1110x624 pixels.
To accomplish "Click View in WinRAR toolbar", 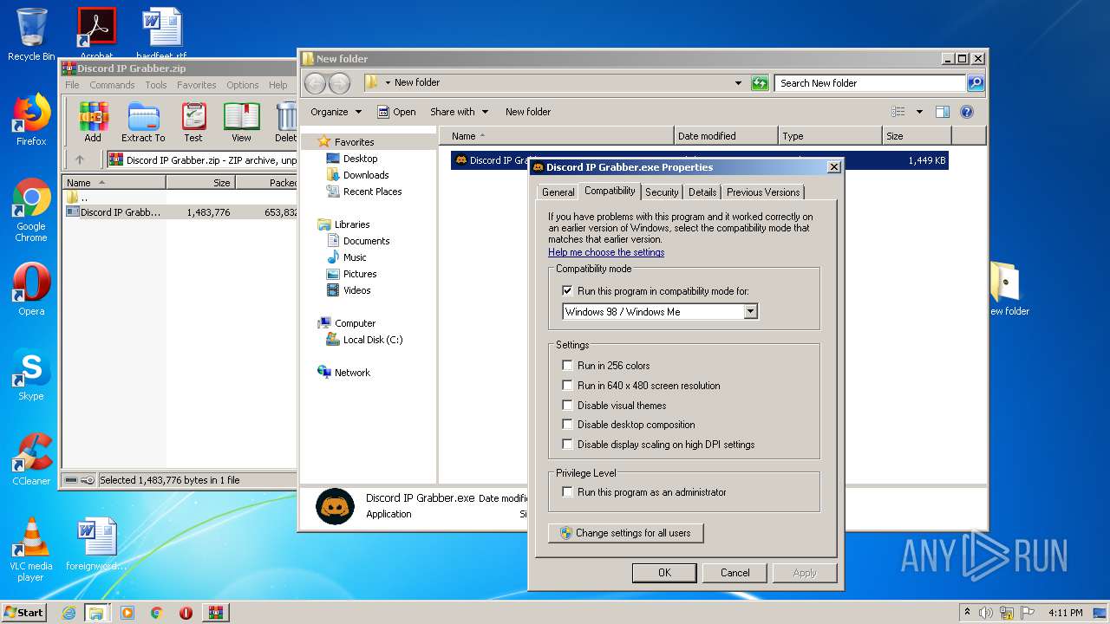I will click(x=241, y=121).
